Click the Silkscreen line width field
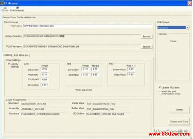Viewport: 193px width, 139px height. point(45,69)
